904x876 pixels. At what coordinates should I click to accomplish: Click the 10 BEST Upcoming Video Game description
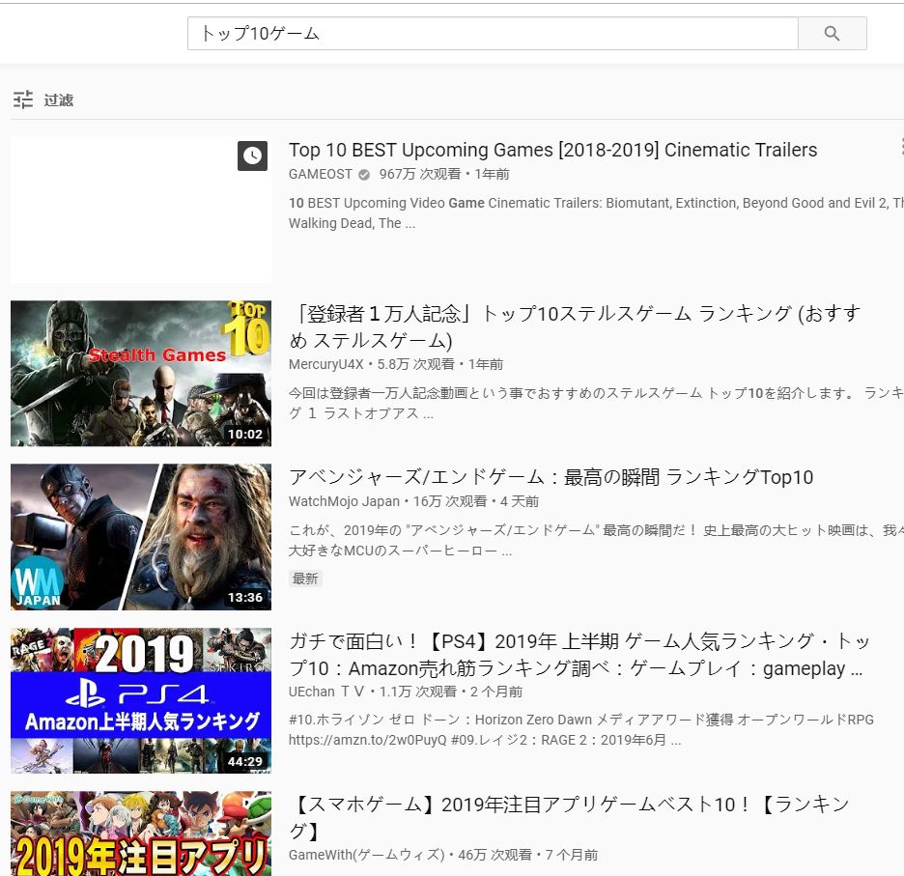pyautogui.click(x=596, y=212)
